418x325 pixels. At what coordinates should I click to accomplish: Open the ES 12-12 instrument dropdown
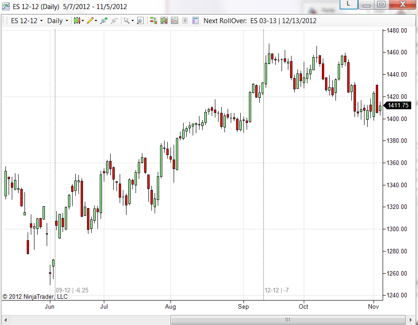click(27, 21)
